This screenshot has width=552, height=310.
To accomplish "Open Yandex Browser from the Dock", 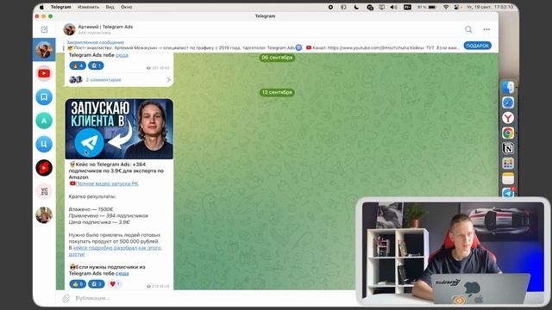I will 508,118.
